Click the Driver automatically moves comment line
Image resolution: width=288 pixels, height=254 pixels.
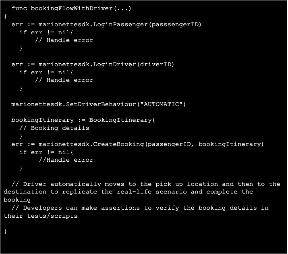142,192
